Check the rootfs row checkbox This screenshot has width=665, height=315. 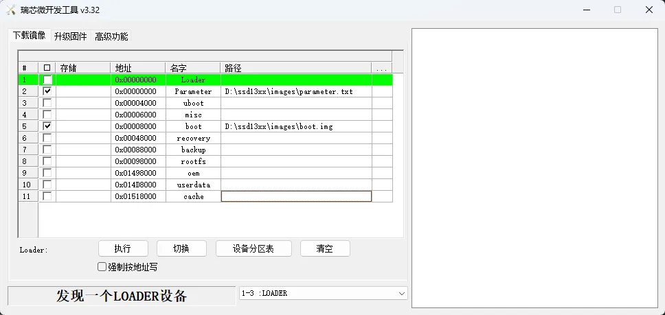click(x=47, y=161)
